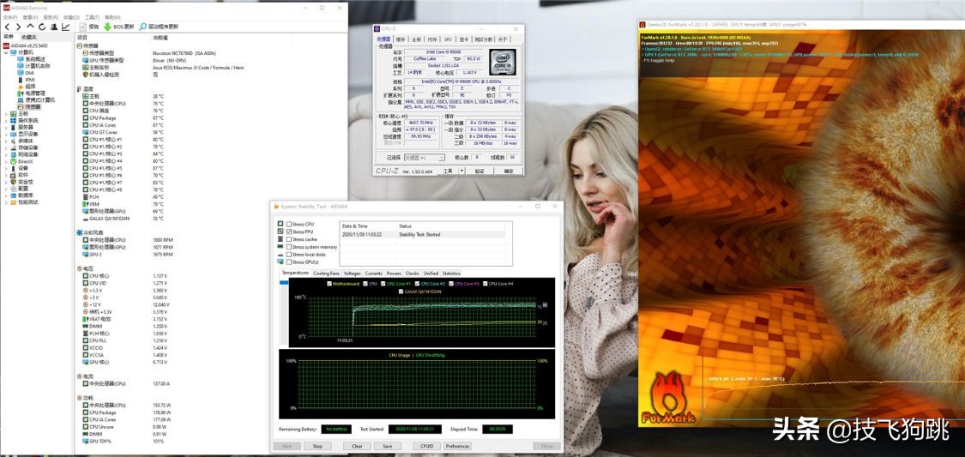The width and height of the screenshot is (965, 457).
Task: Click CPU-Z 确定 OK button
Action: [x=509, y=171]
